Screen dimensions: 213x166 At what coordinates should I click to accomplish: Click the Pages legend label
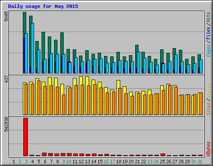tap(208, 51)
